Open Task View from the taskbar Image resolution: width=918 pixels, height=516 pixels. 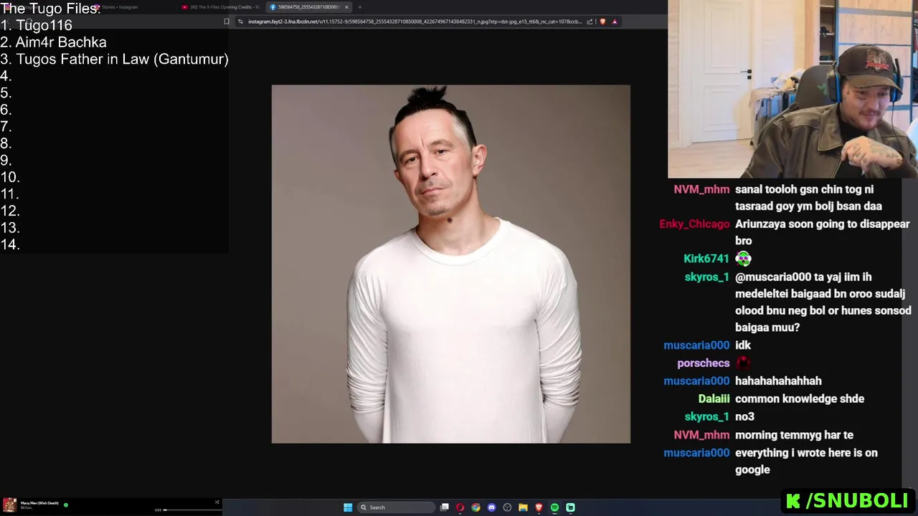coord(445,507)
